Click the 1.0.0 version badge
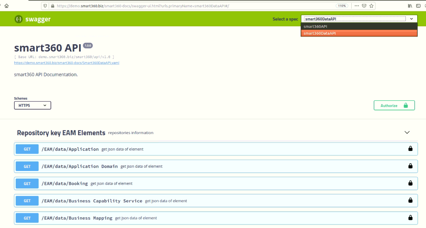The width and height of the screenshot is (426, 228). click(88, 46)
